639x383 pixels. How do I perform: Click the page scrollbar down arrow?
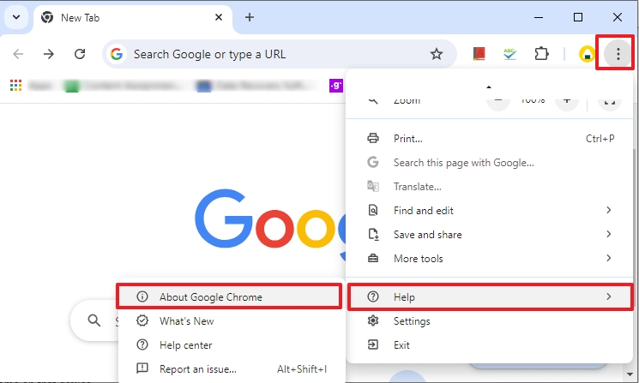(x=630, y=374)
